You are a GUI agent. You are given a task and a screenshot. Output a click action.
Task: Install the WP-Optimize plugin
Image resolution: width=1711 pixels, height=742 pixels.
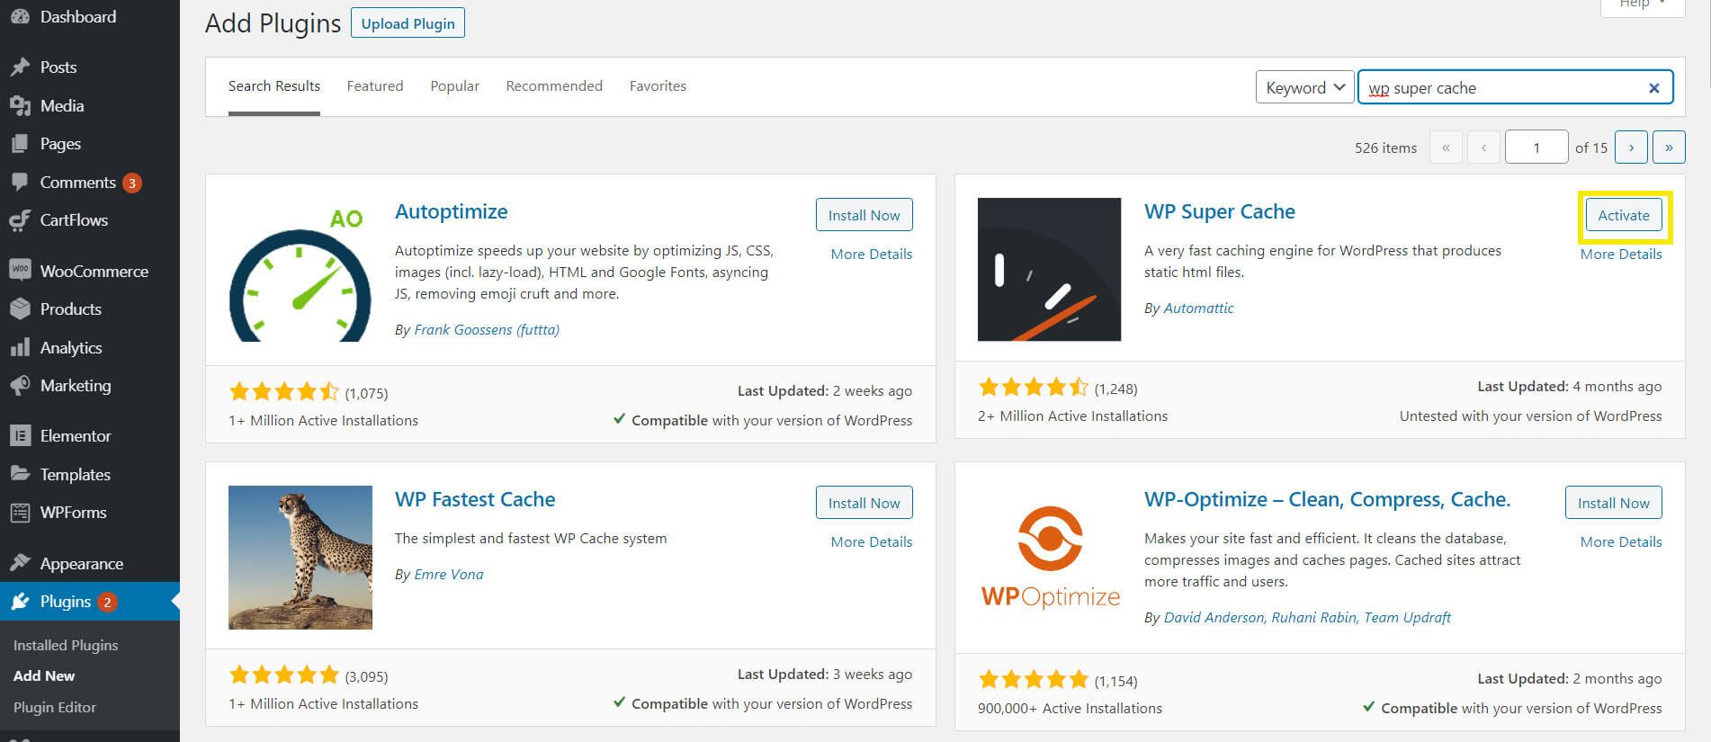pyautogui.click(x=1614, y=503)
